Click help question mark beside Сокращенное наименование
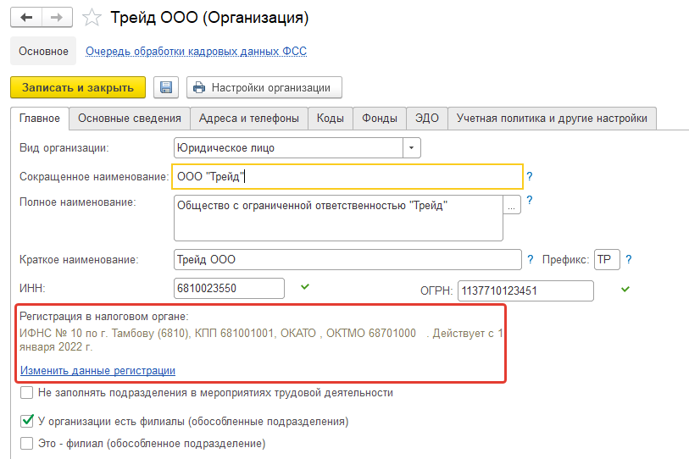The height and width of the screenshot is (459, 689). [x=530, y=176]
